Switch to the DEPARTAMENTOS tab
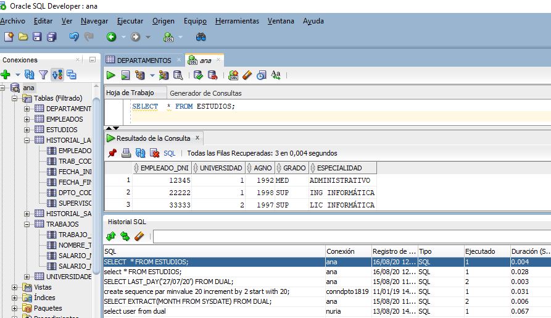The width and height of the screenshot is (551, 318). [144, 61]
